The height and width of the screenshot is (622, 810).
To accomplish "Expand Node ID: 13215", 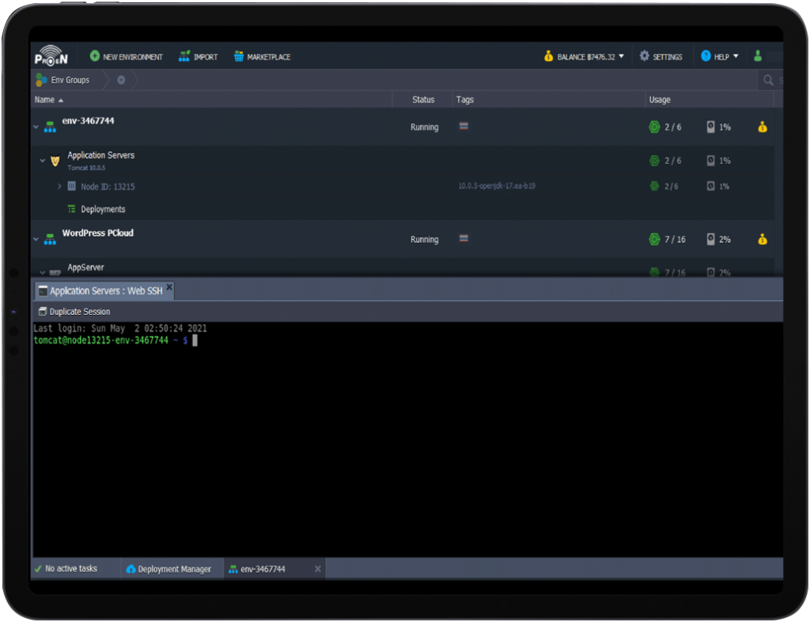I will point(59,186).
